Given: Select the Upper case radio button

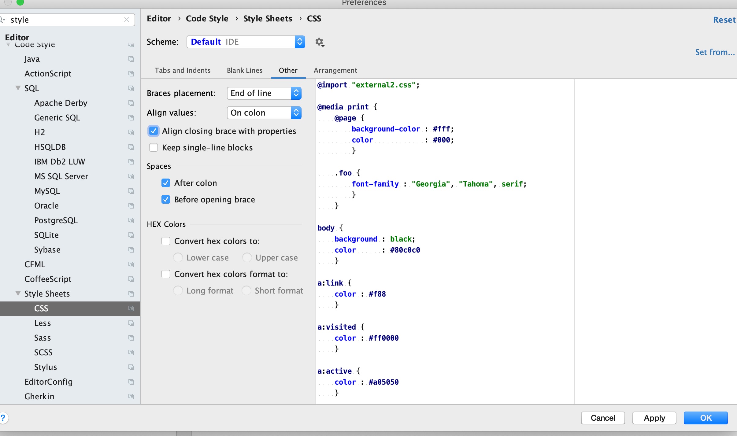Looking at the screenshot, I should coord(247,258).
